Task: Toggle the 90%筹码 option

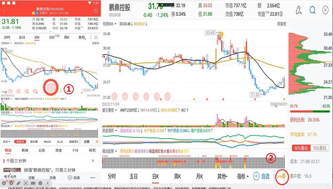Action: (301, 148)
